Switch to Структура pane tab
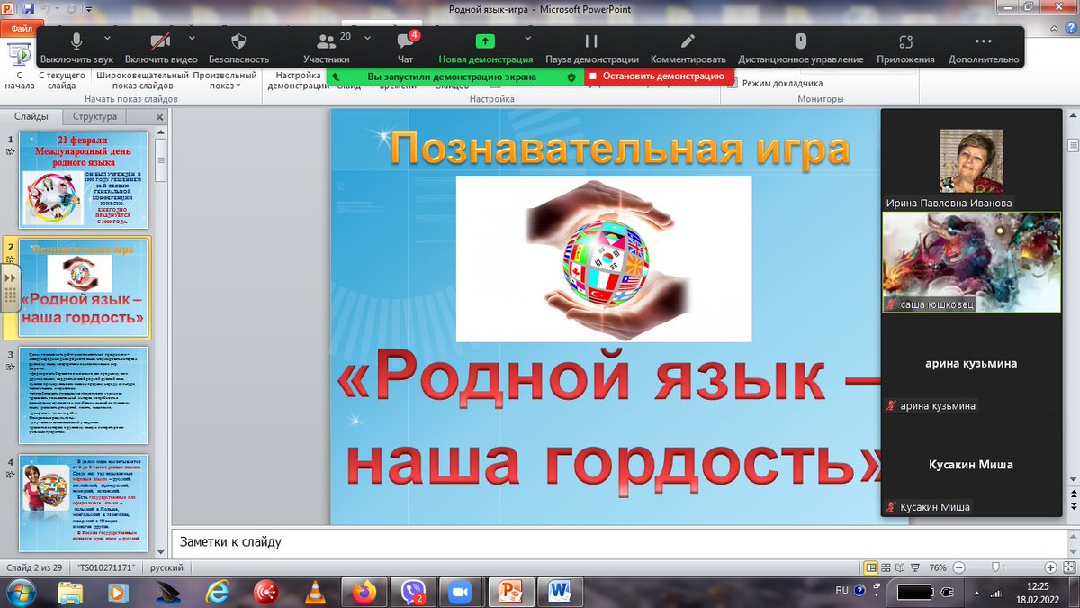This screenshot has height=608, width=1080. pos(94,116)
